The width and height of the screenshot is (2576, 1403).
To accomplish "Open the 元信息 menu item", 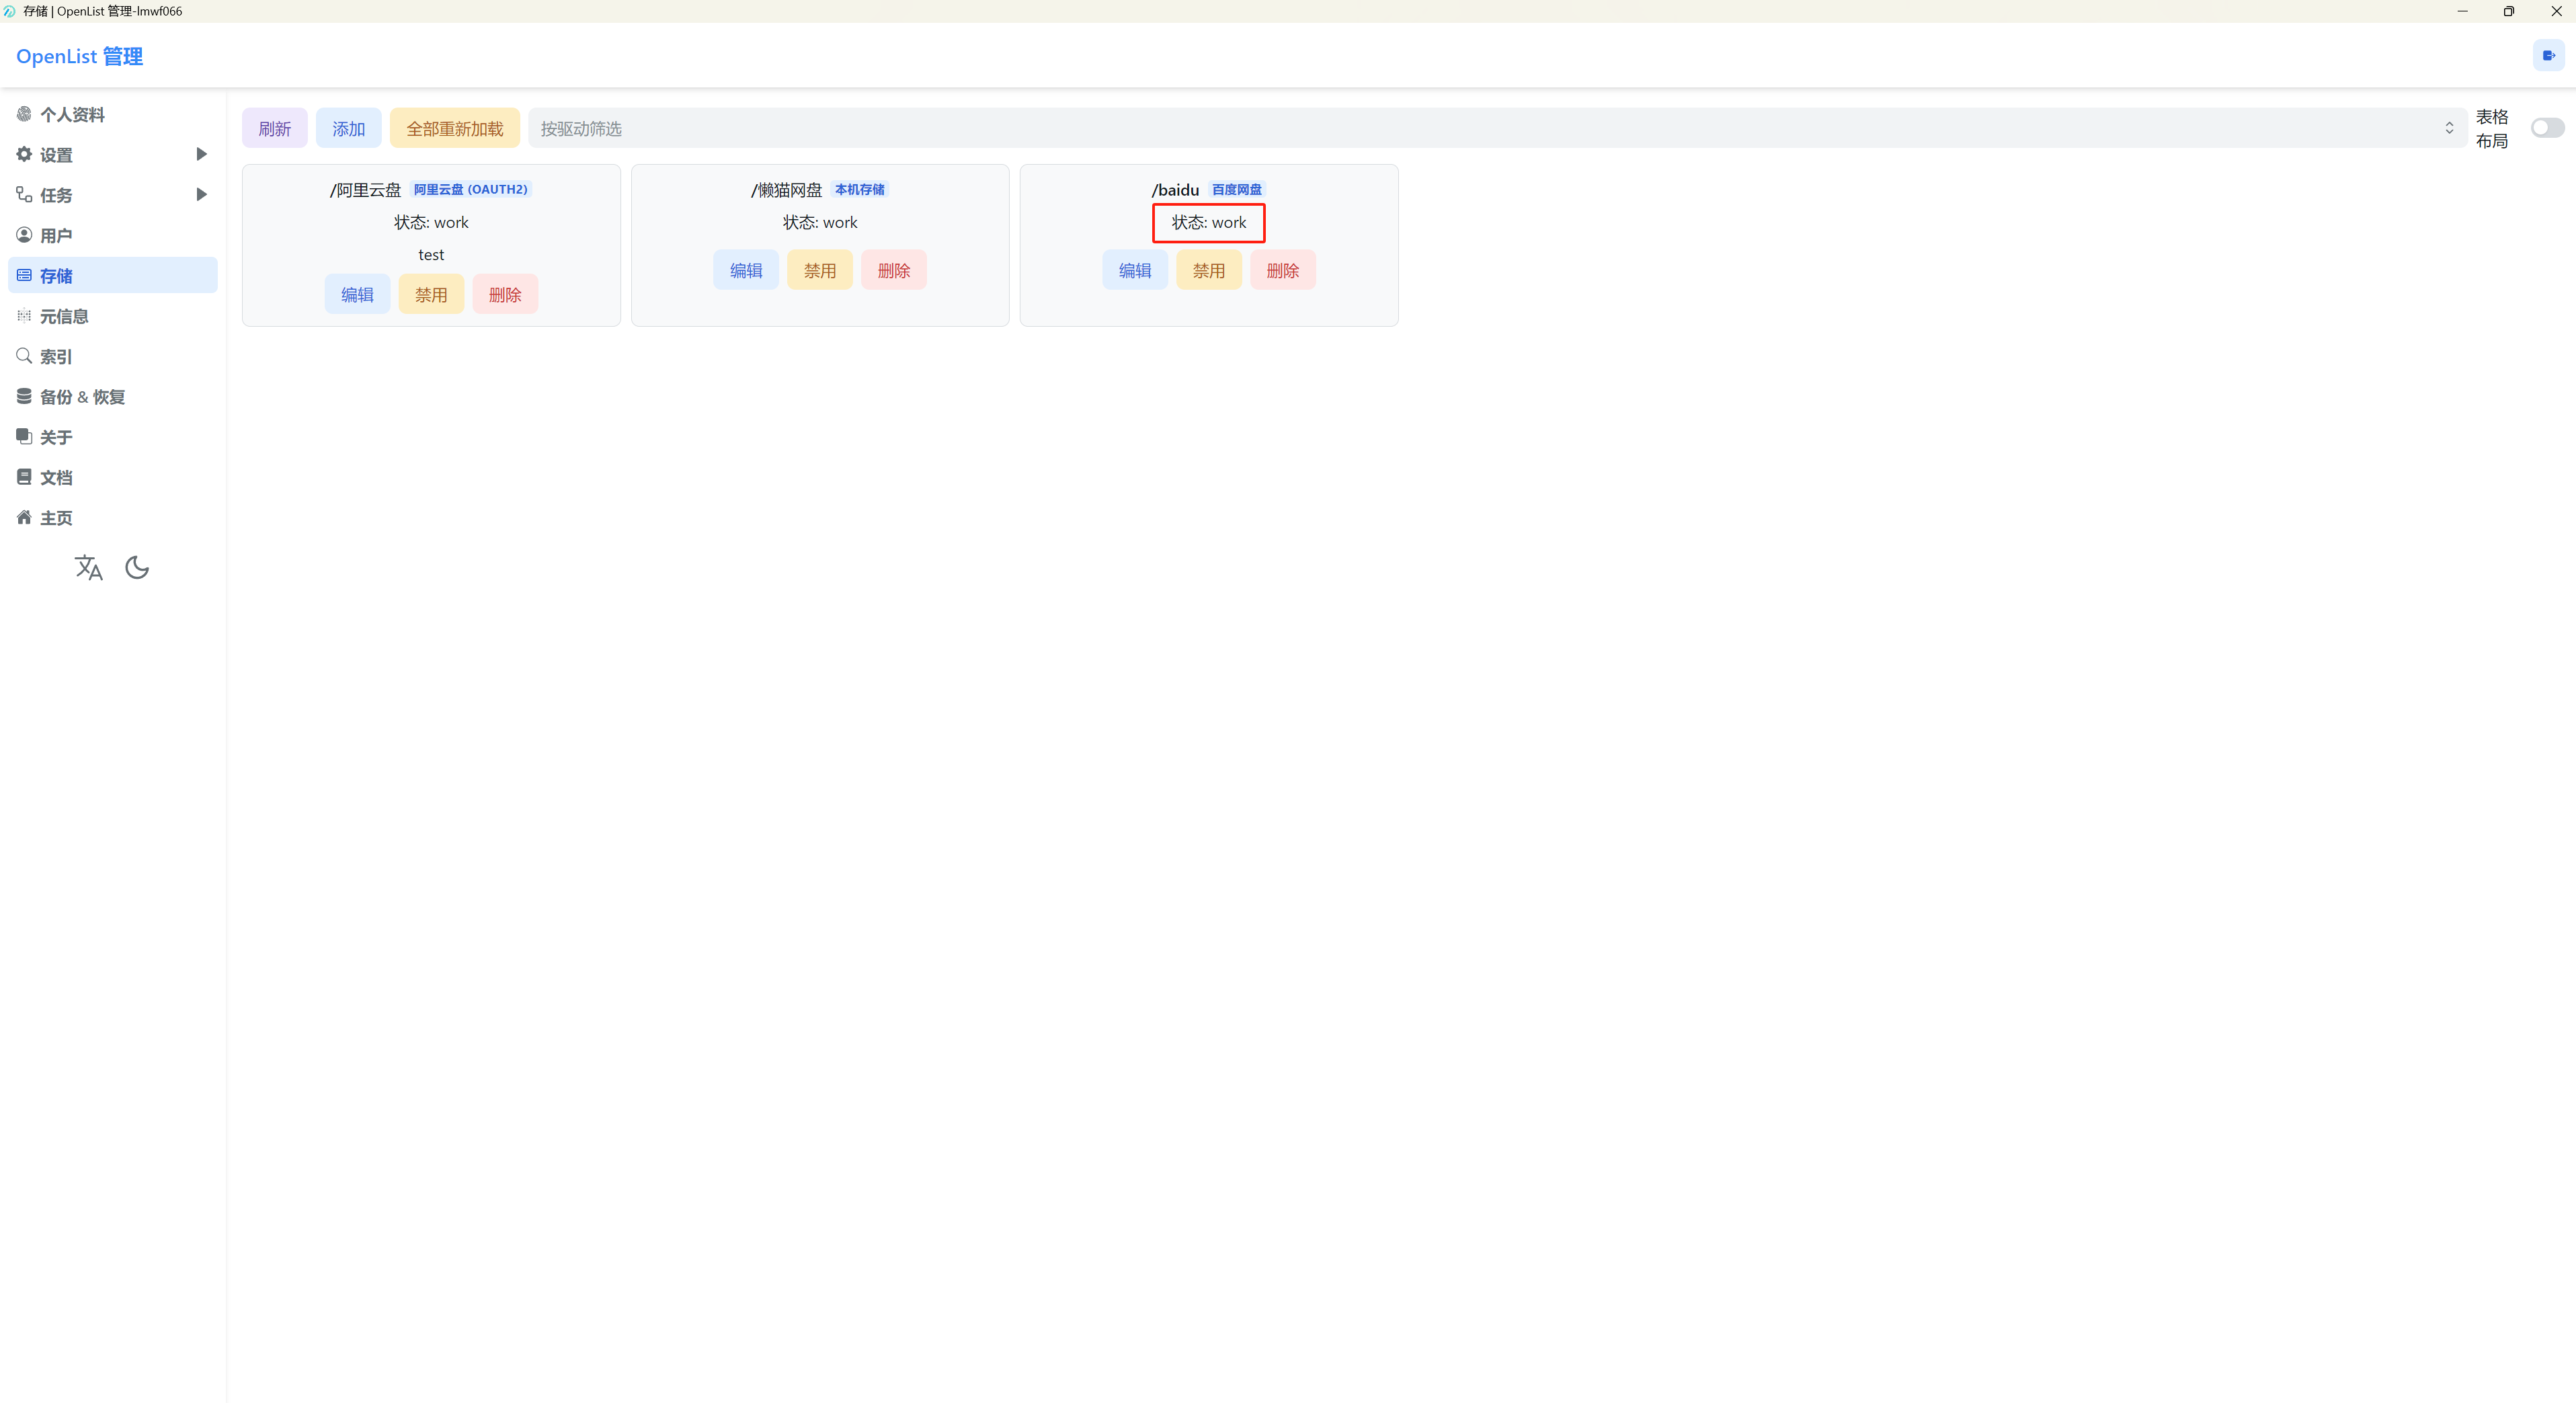I will click(113, 315).
